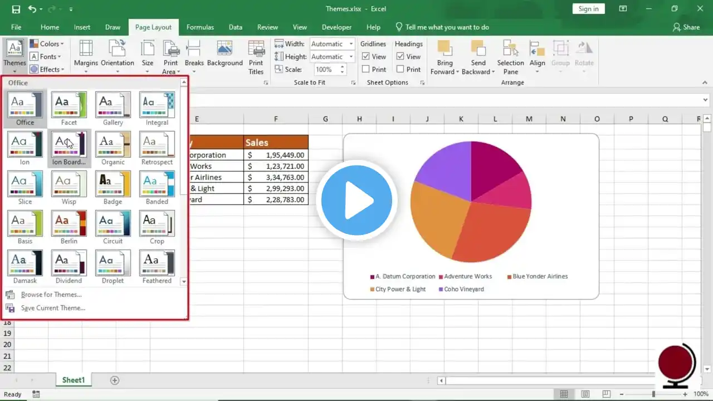Apply the Wisp theme
The width and height of the screenshot is (713, 401).
[69, 188]
